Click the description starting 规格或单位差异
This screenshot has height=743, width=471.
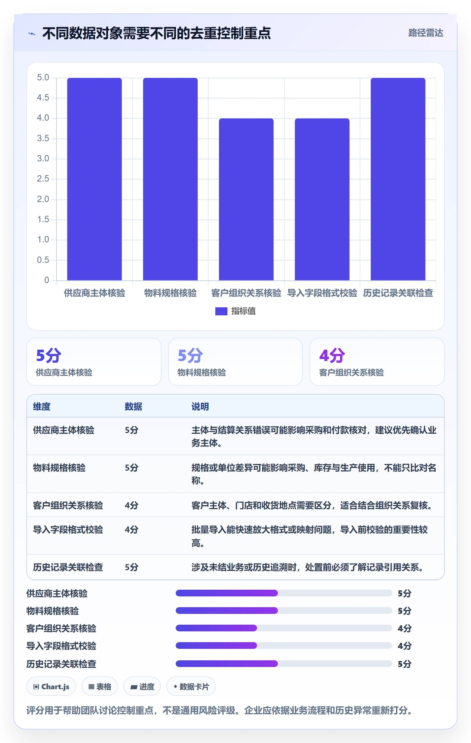click(314, 474)
